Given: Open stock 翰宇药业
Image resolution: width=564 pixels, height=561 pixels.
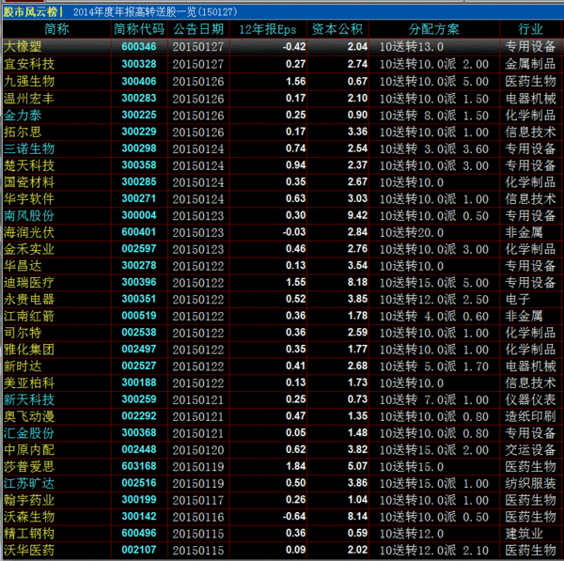Looking at the screenshot, I should (x=29, y=500).
